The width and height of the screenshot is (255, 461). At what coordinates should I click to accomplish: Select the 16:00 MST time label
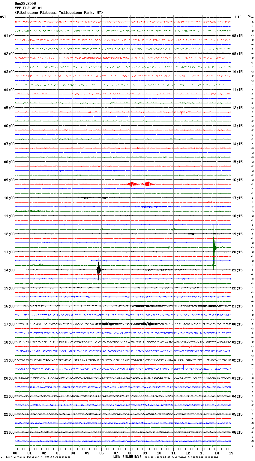(x=9, y=306)
